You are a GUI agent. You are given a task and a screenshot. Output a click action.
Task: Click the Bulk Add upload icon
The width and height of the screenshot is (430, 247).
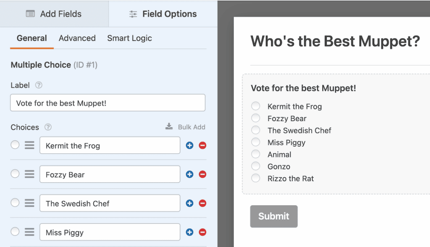click(169, 126)
